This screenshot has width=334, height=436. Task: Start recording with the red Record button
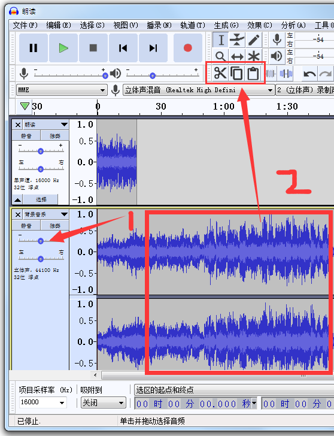click(x=188, y=48)
